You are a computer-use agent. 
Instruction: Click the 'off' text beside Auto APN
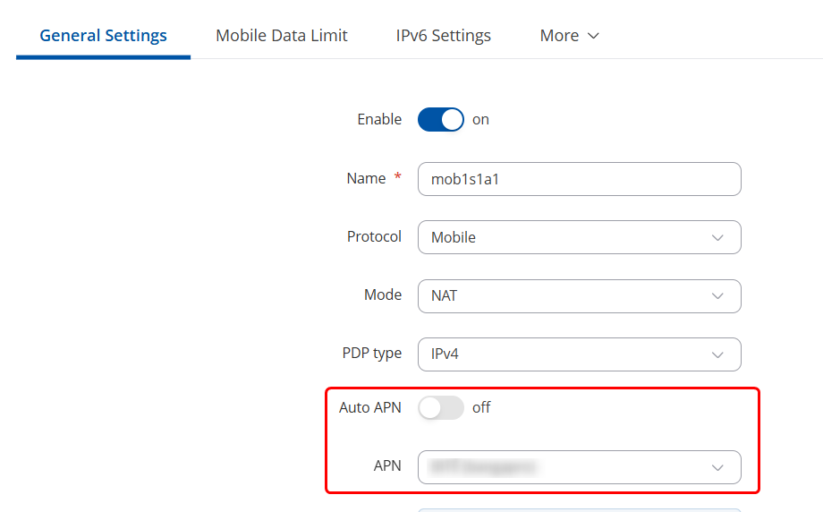click(x=481, y=408)
